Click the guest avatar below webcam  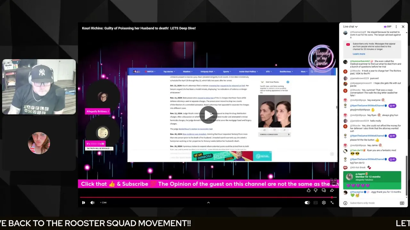(39, 143)
